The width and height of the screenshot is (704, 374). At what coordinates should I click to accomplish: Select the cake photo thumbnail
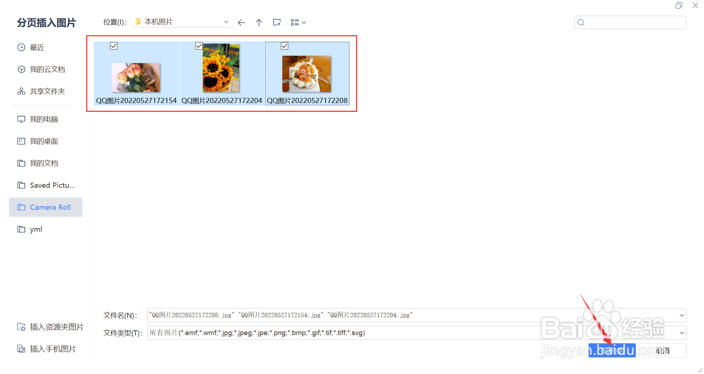coord(307,74)
